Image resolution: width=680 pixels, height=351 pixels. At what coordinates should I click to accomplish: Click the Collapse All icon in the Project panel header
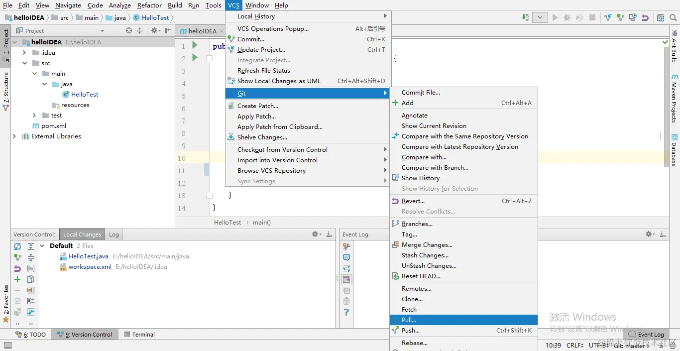coord(140,30)
